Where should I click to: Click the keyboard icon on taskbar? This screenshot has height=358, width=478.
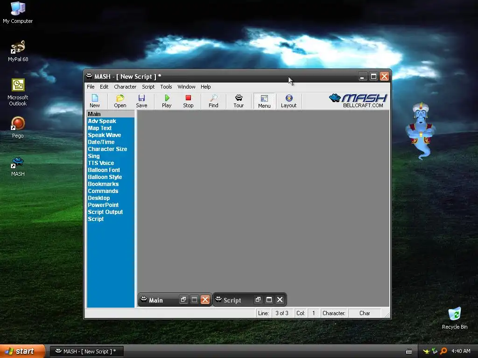[x=409, y=351]
